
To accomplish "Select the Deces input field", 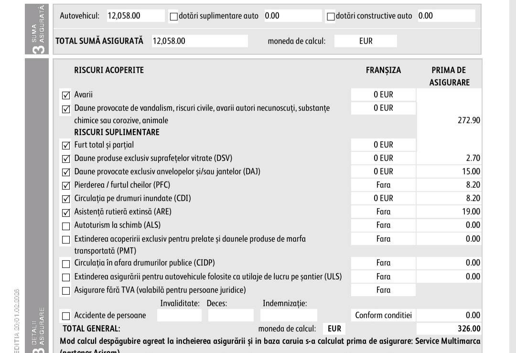I will click(231, 315).
